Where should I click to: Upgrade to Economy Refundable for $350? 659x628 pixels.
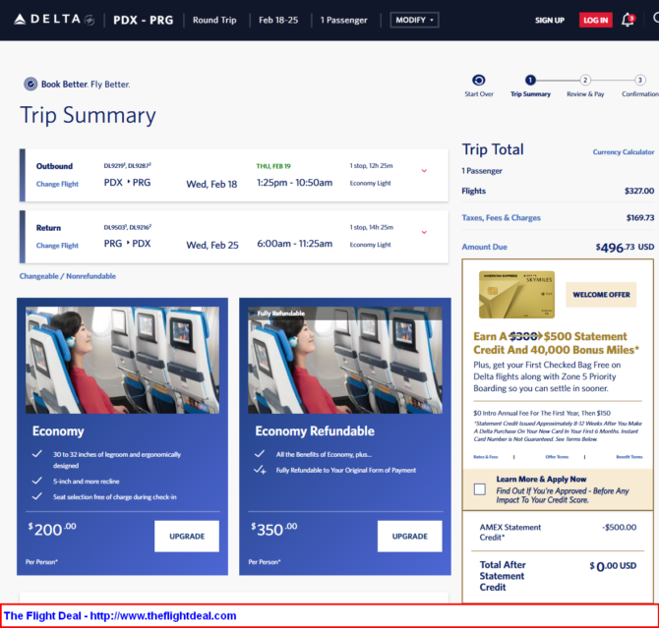[x=409, y=536]
